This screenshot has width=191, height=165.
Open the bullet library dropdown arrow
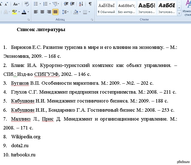pos(40,4)
